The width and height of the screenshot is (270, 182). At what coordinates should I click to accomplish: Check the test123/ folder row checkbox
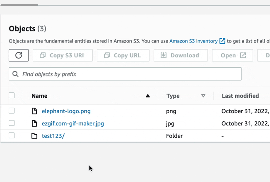click(x=12, y=135)
